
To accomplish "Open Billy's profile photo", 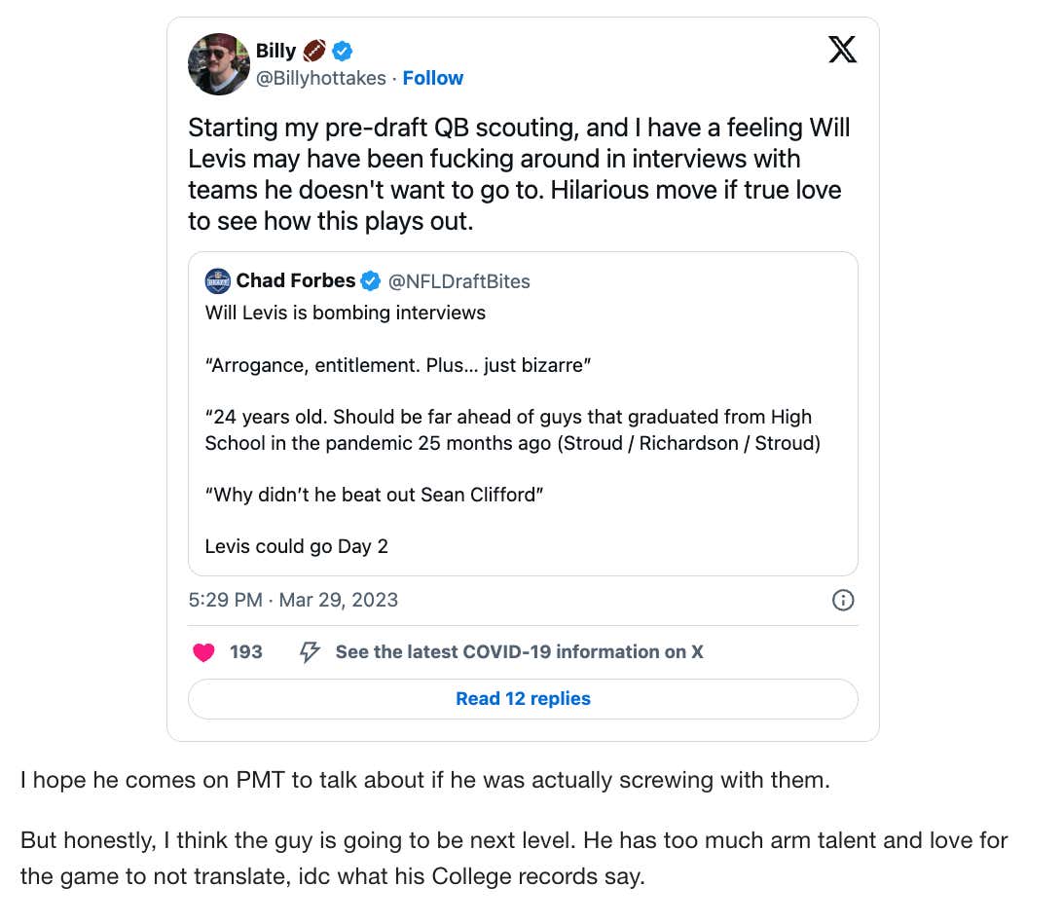I will pyautogui.click(x=219, y=63).
